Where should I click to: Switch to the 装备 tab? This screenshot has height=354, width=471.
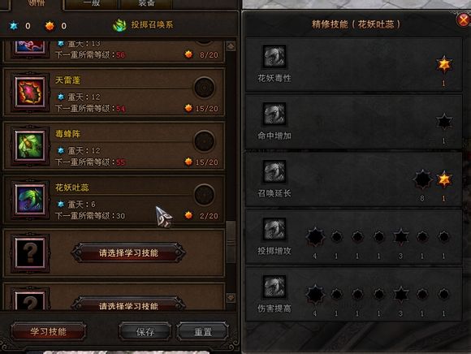146,4
